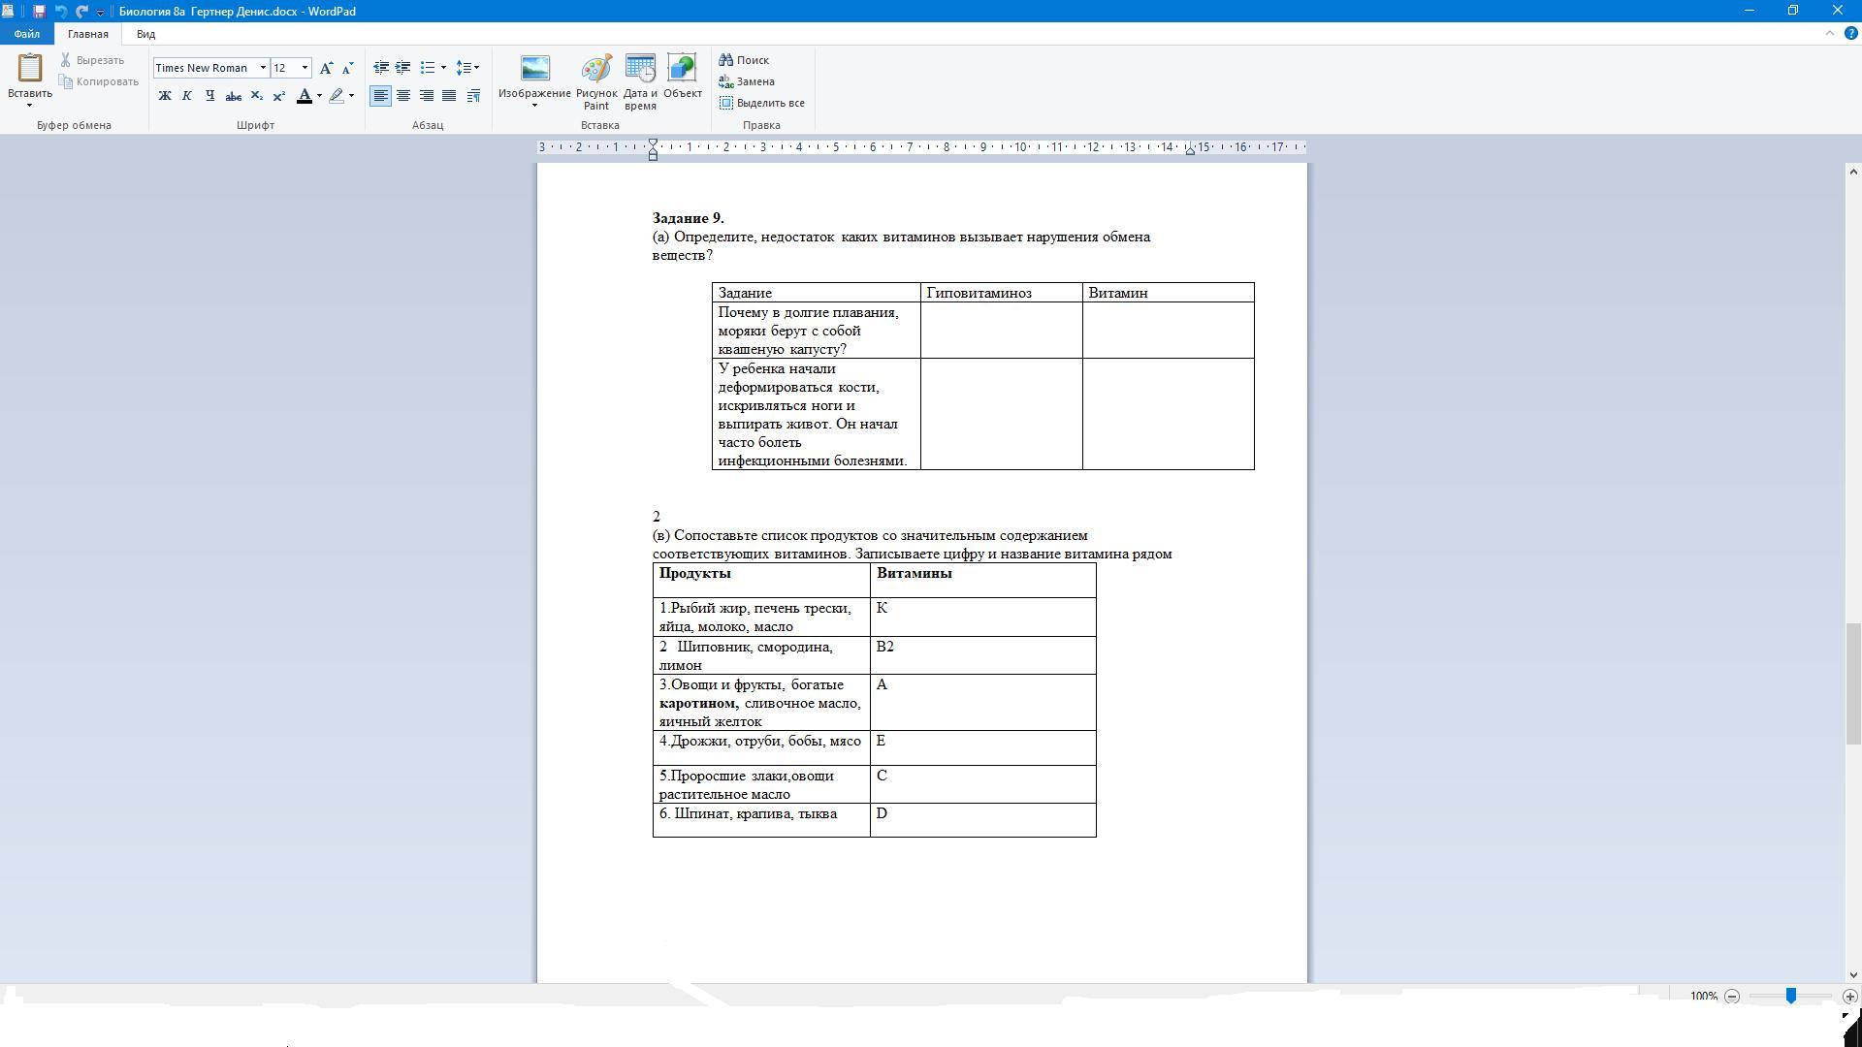Click the '6. Шпинат, крапива, тыква' cell

pos(761,819)
